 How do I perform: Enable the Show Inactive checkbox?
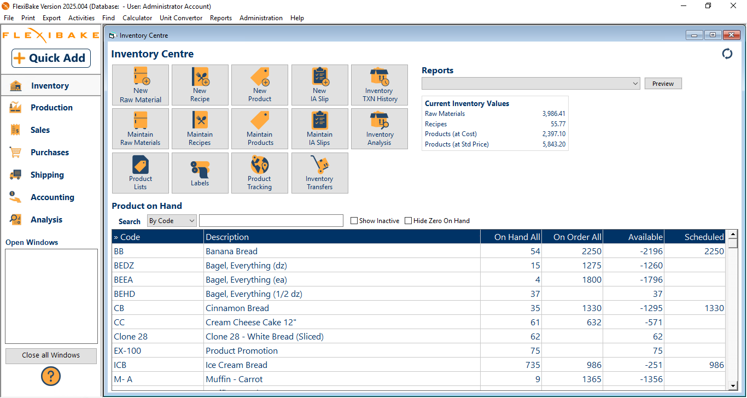point(354,221)
